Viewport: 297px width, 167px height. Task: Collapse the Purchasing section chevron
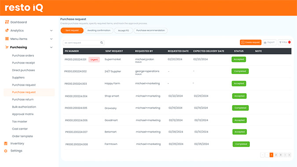tap(51, 47)
